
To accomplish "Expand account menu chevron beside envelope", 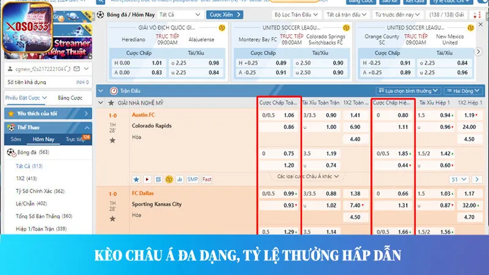I will (x=86, y=68).
